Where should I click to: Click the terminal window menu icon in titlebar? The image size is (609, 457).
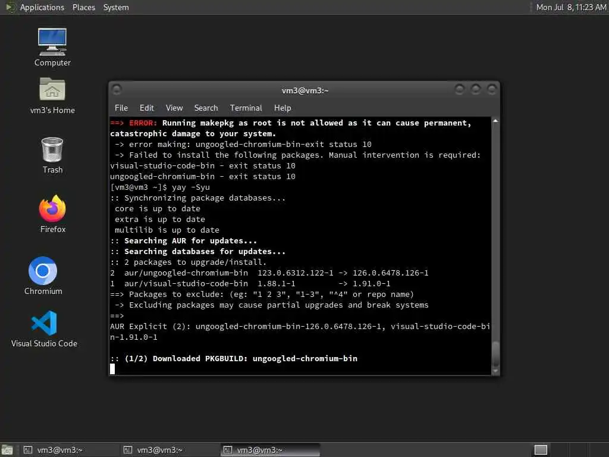coord(117,90)
